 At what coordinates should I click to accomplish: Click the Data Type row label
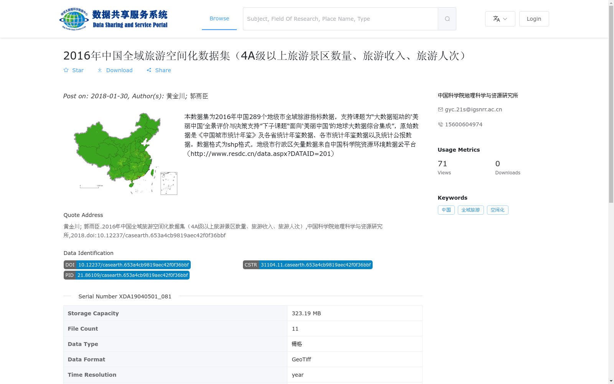pyautogui.click(x=83, y=344)
